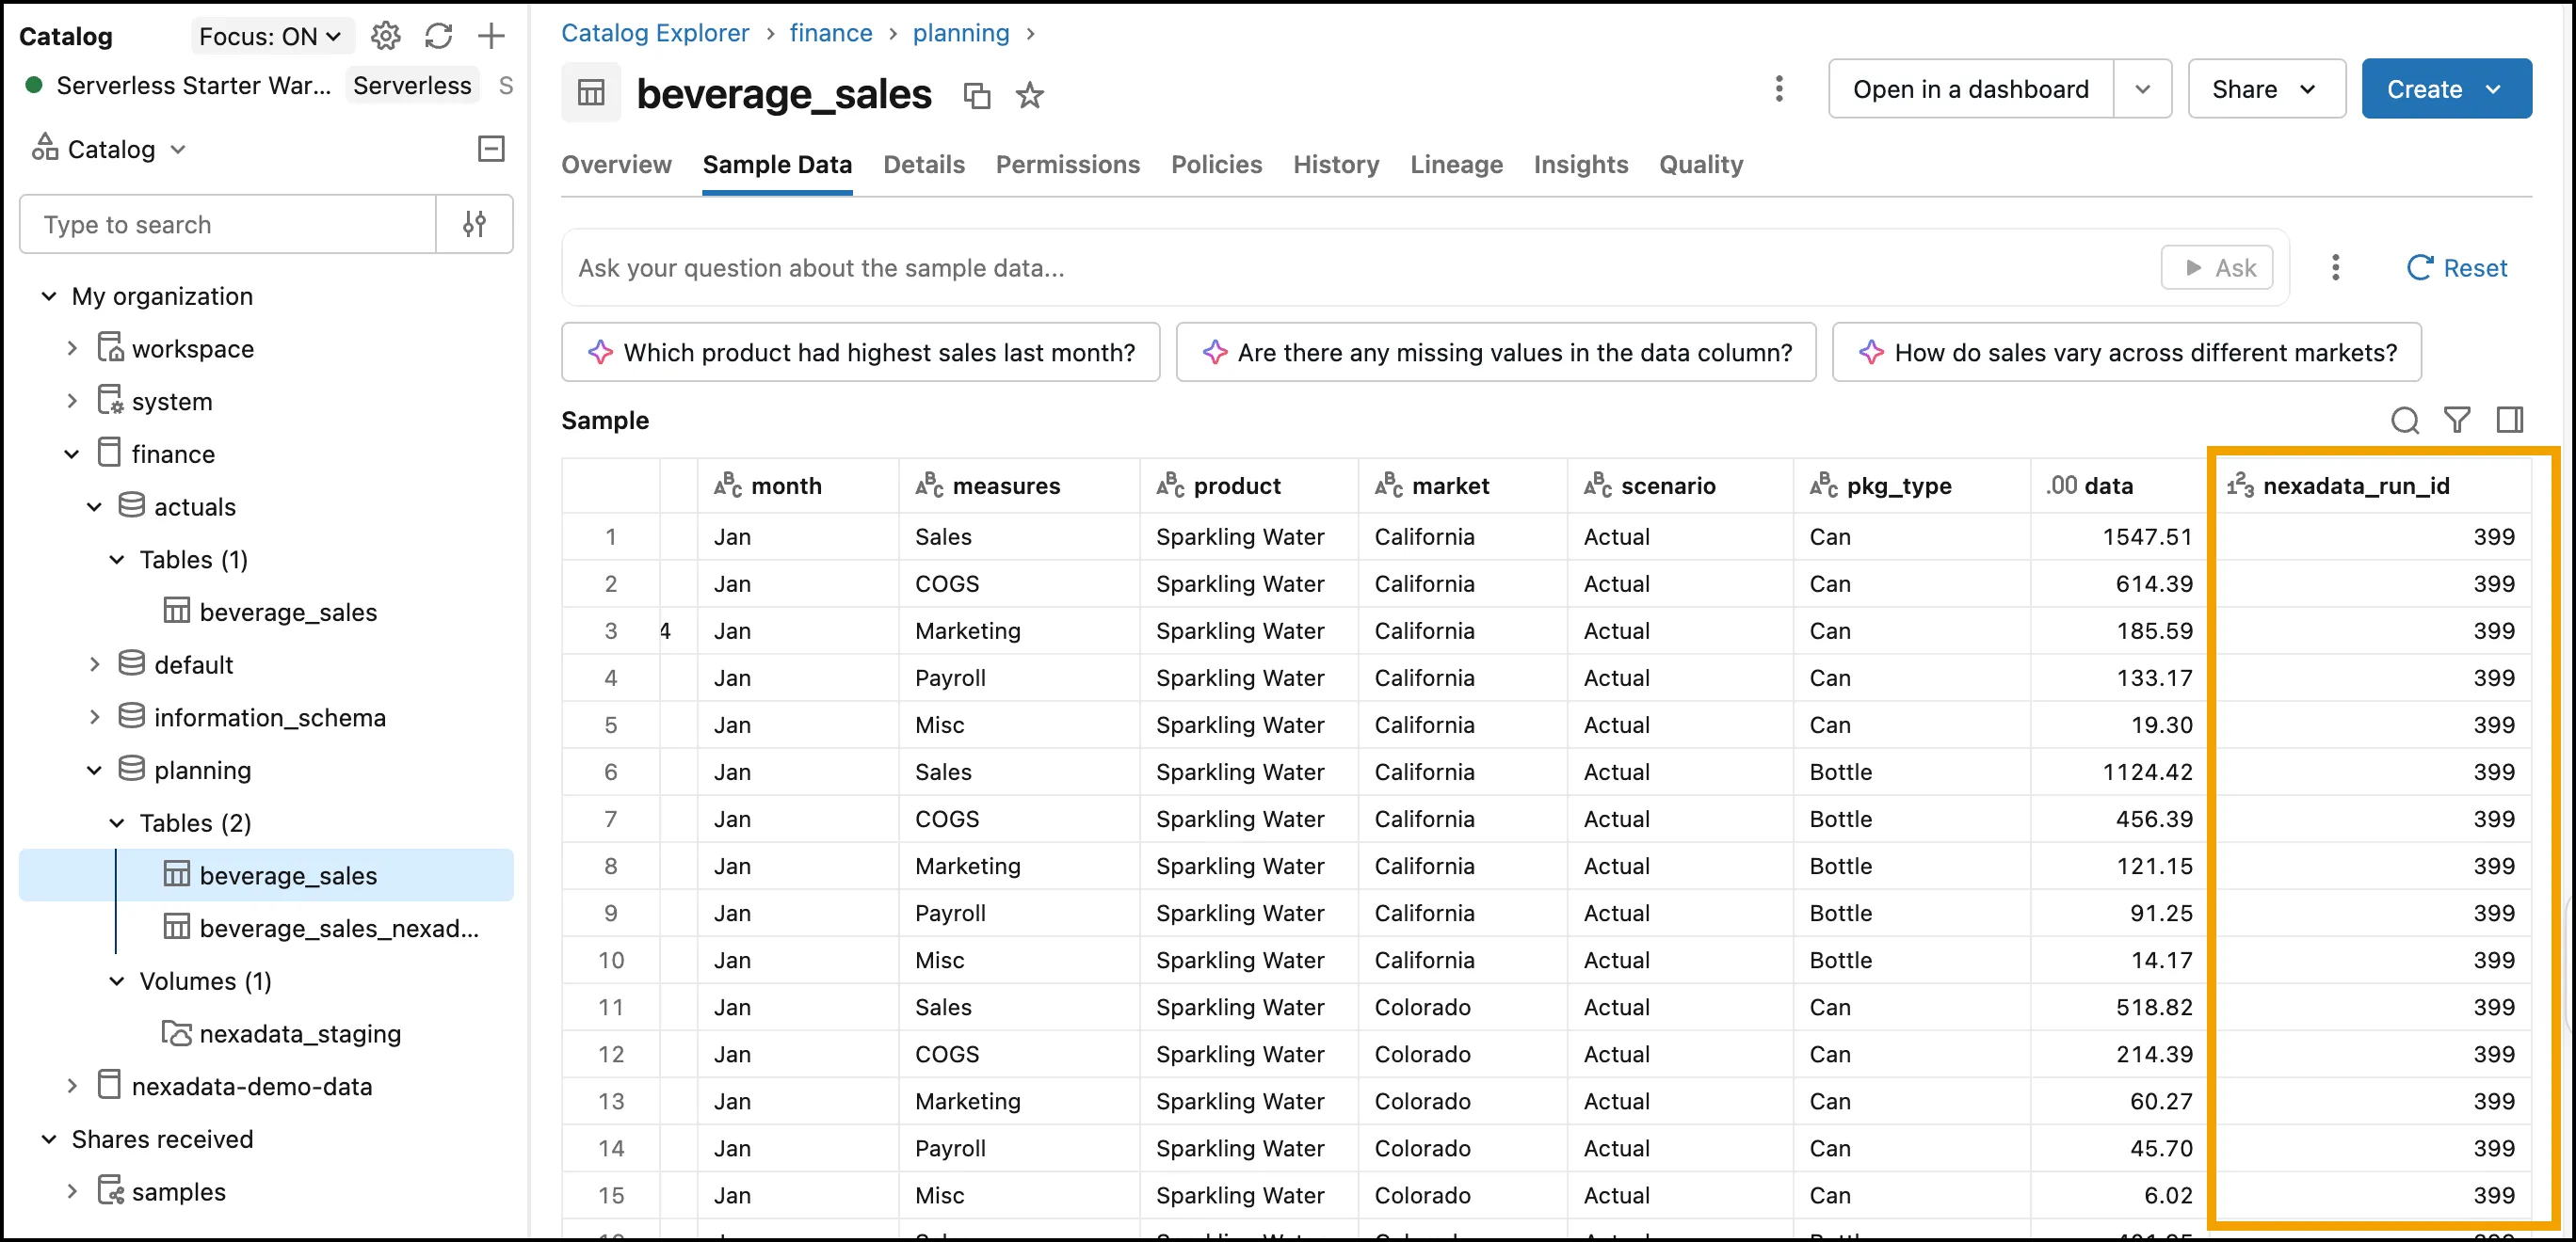
Task: Search within the sample table
Action: click(x=2404, y=420)
